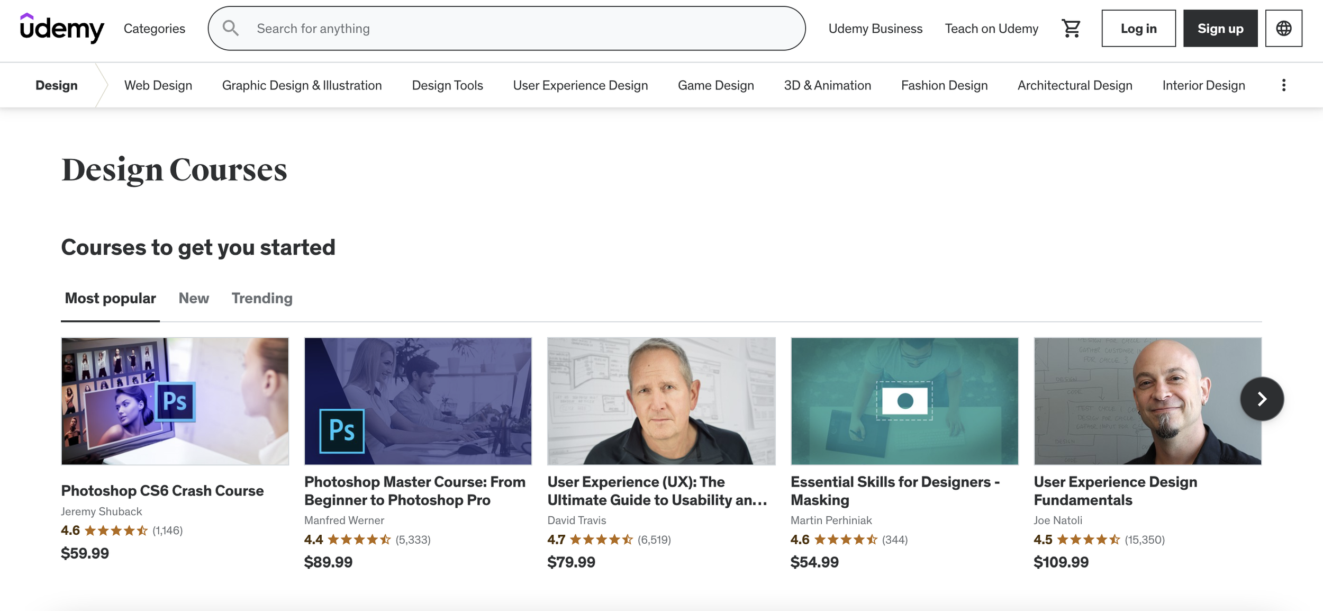Open the shopping cart icon

pyautogui.click(x=1071, y=29)
